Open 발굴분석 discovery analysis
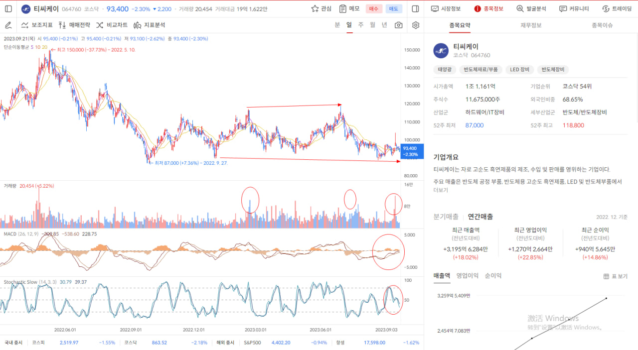The width and height of the screenshot is (638, 350). (531, 8)
